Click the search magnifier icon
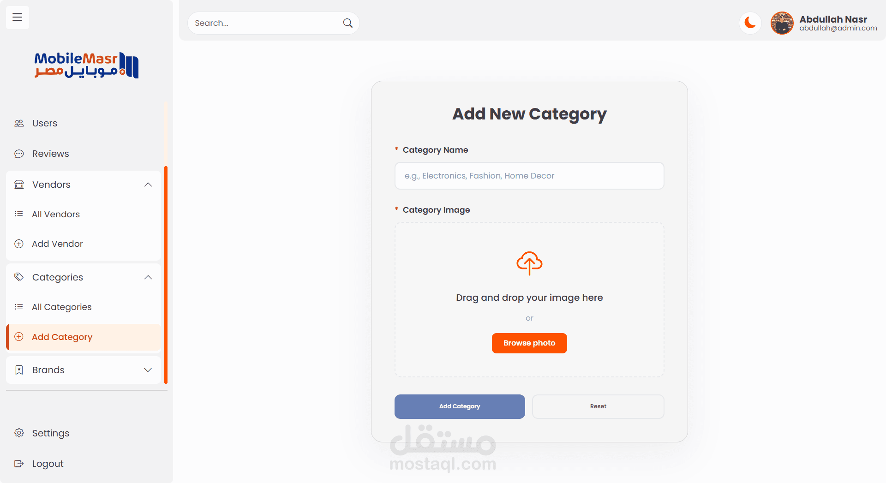The image size is (886, 483). click(348, 23)
